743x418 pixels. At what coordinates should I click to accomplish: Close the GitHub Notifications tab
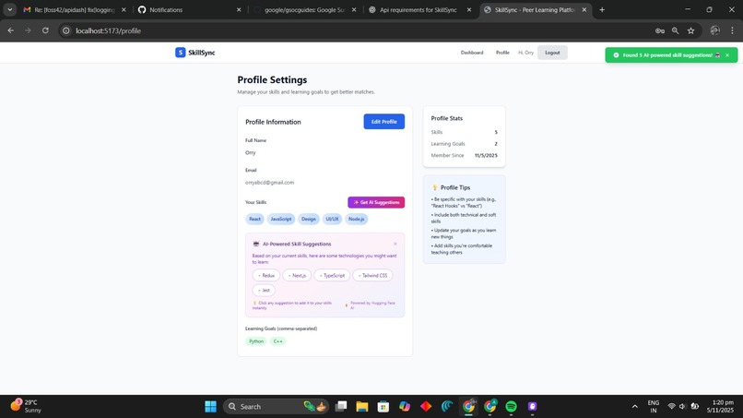pos(239,9)
